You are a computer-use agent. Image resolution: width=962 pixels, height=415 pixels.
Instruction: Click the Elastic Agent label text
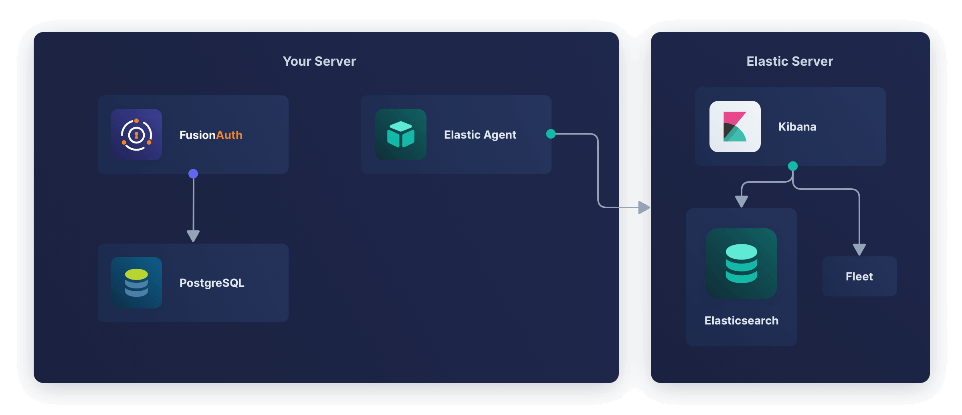click(480, 135)
